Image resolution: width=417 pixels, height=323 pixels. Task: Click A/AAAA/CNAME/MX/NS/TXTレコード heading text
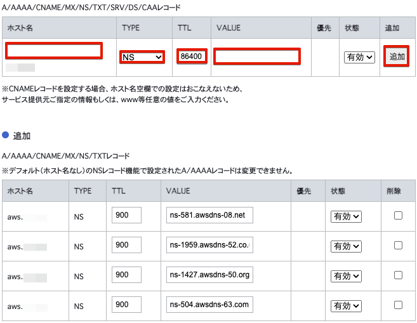65,155
